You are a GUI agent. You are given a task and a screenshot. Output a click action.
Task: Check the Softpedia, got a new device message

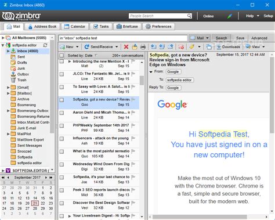pyautogui.click(x=61, y=100)
